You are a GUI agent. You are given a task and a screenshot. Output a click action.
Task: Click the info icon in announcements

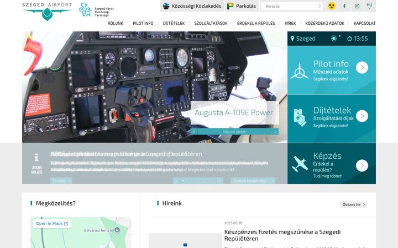pyautogui.click(x=36, y=158)
